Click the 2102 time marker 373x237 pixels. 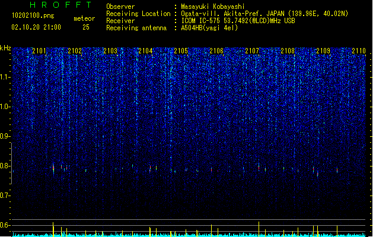point(75,51)
